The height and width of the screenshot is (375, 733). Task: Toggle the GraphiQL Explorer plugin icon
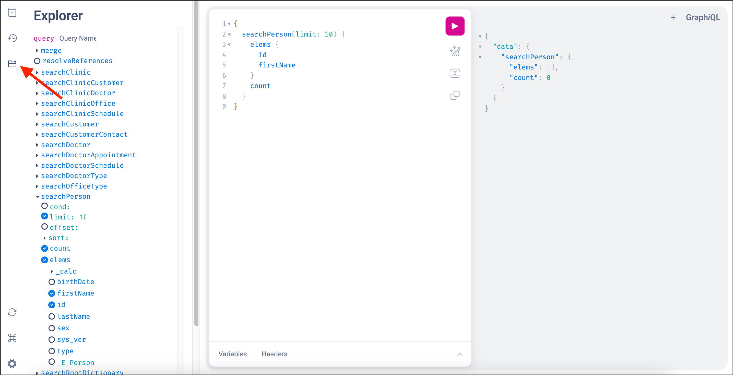(12, 63)
